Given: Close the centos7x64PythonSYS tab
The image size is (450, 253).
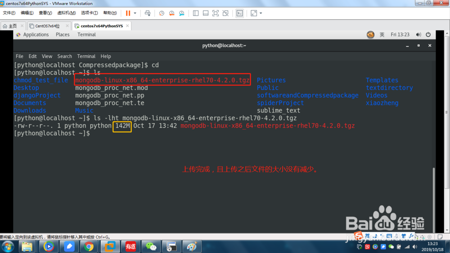Looking at the screenshot, I should (127, 26).
